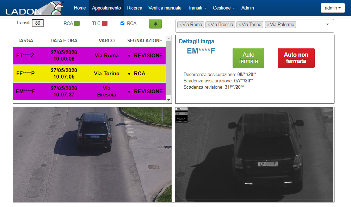Click the Transiti count field showing 86
Viewport: 351px width, 207px height.
click(x=38, y=23)
